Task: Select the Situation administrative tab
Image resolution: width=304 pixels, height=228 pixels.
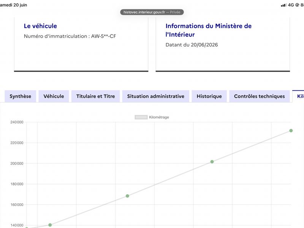Action: tap(156, 97)
